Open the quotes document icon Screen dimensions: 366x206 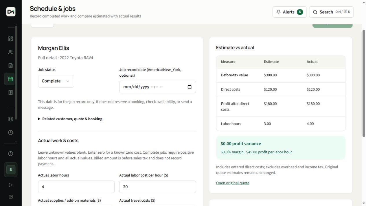point(11,65)
